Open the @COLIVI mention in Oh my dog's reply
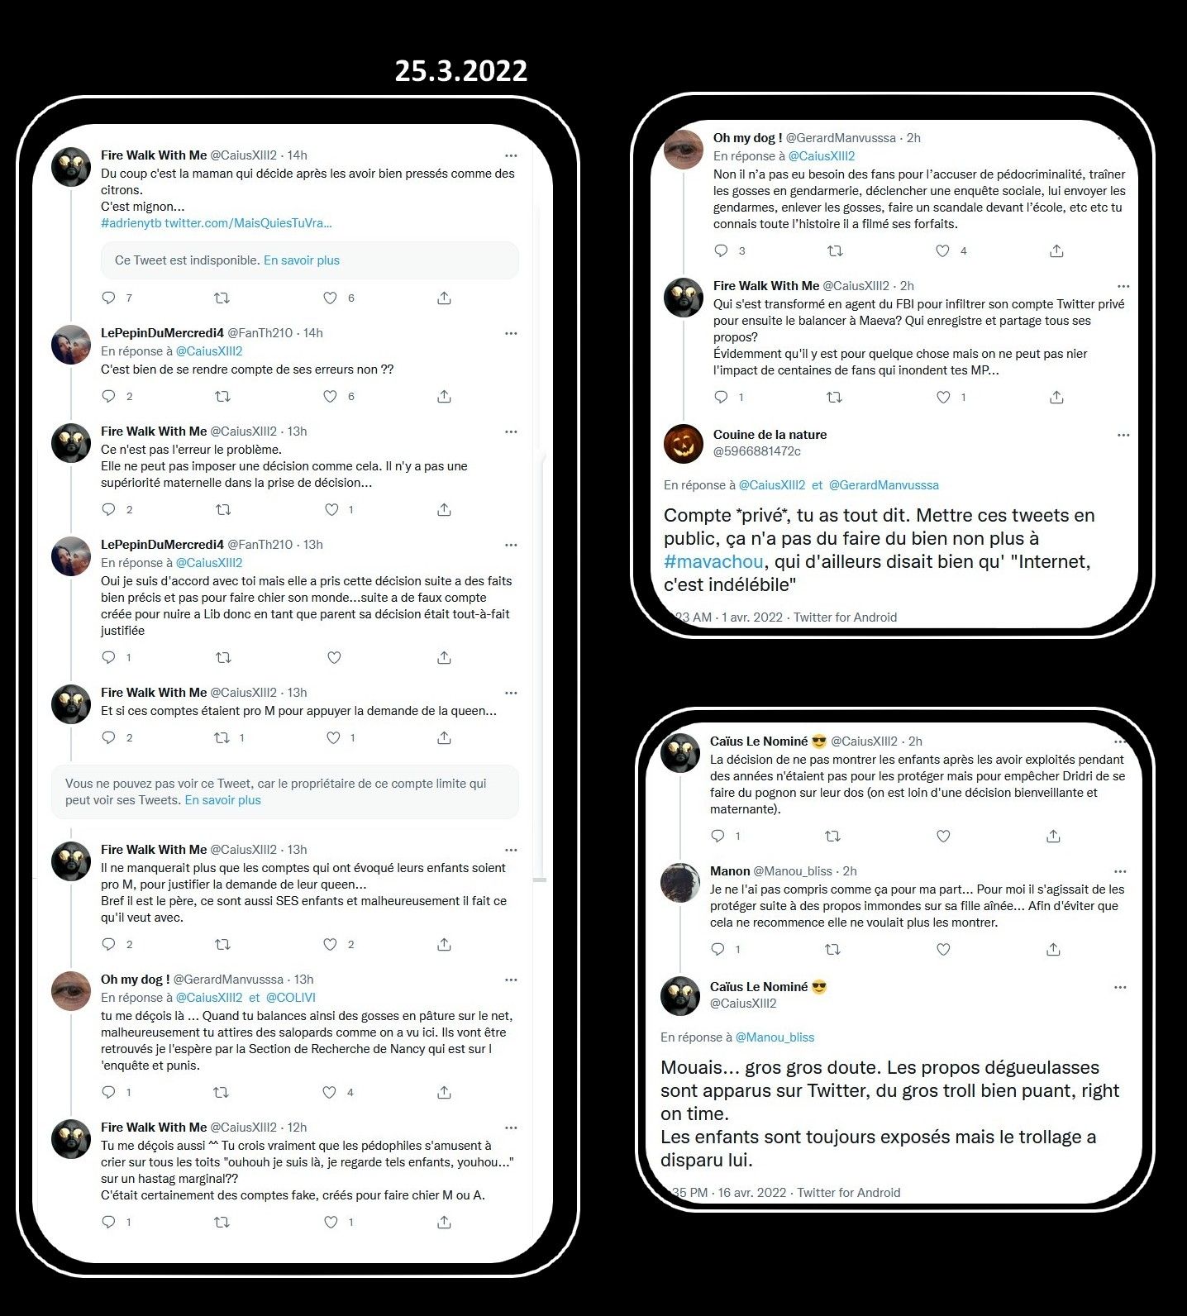The height and width of the screenshot is (1316, 1187). (291, 998)
